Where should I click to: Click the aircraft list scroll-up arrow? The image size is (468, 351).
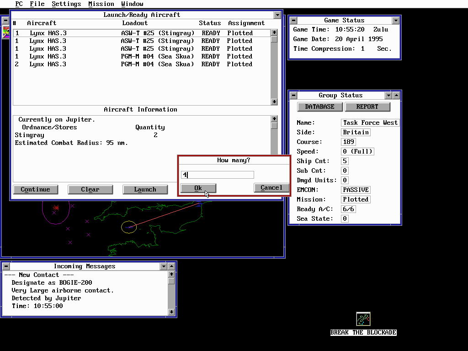click(x=274, y=32)
